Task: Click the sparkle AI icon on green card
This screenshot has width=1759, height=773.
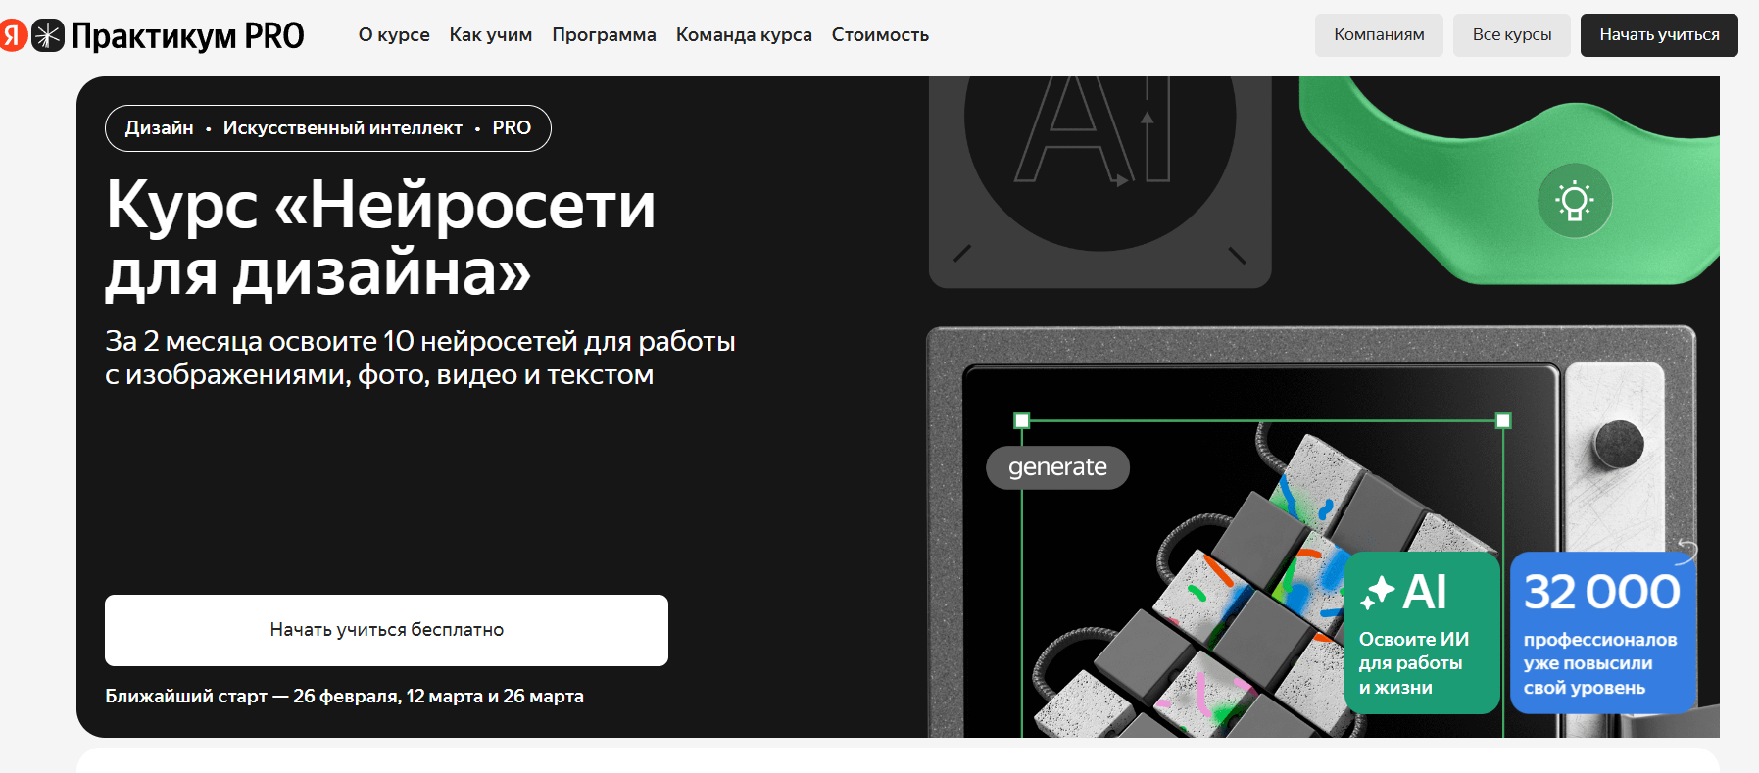Action: [1378, 592]
